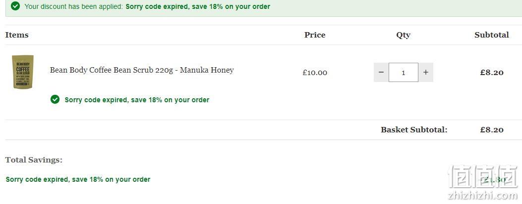Click the item row subtotal £8.20

click(492, 73)
